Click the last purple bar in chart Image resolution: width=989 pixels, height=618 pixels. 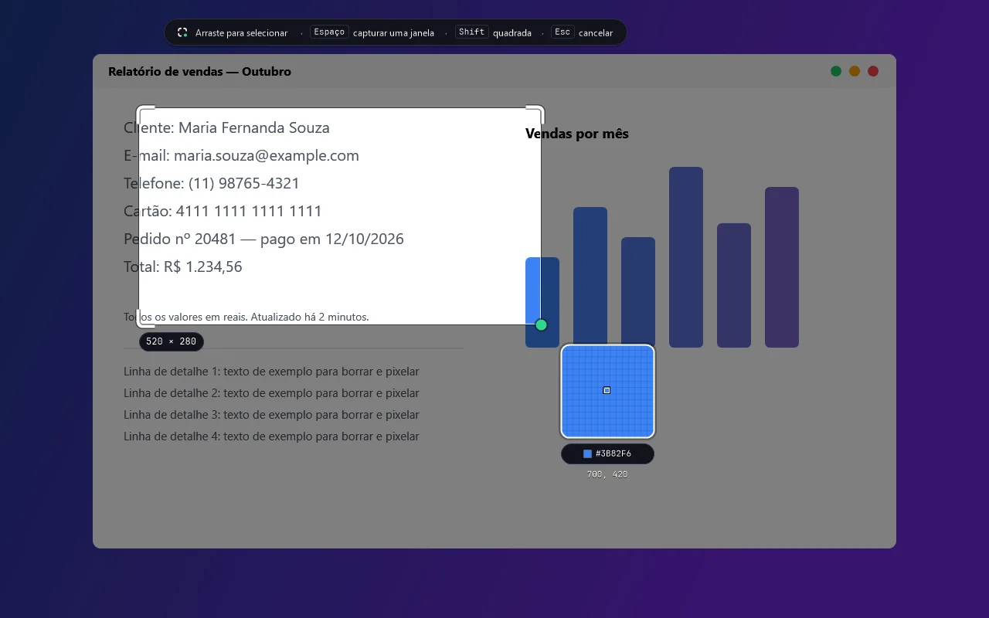pyautogui.click(x=782, y=267)
